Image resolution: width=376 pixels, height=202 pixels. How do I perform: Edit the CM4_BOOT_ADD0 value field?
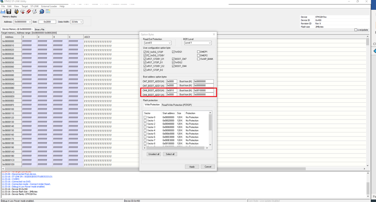click(x=172, y=91)
